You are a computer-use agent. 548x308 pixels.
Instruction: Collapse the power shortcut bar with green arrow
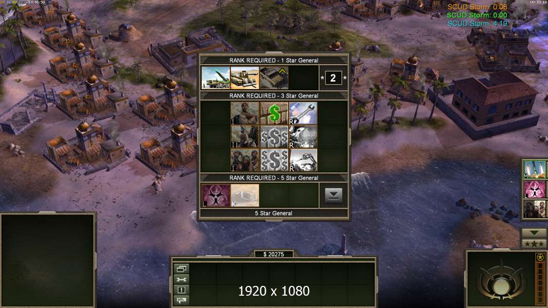[x=534, y=233]
